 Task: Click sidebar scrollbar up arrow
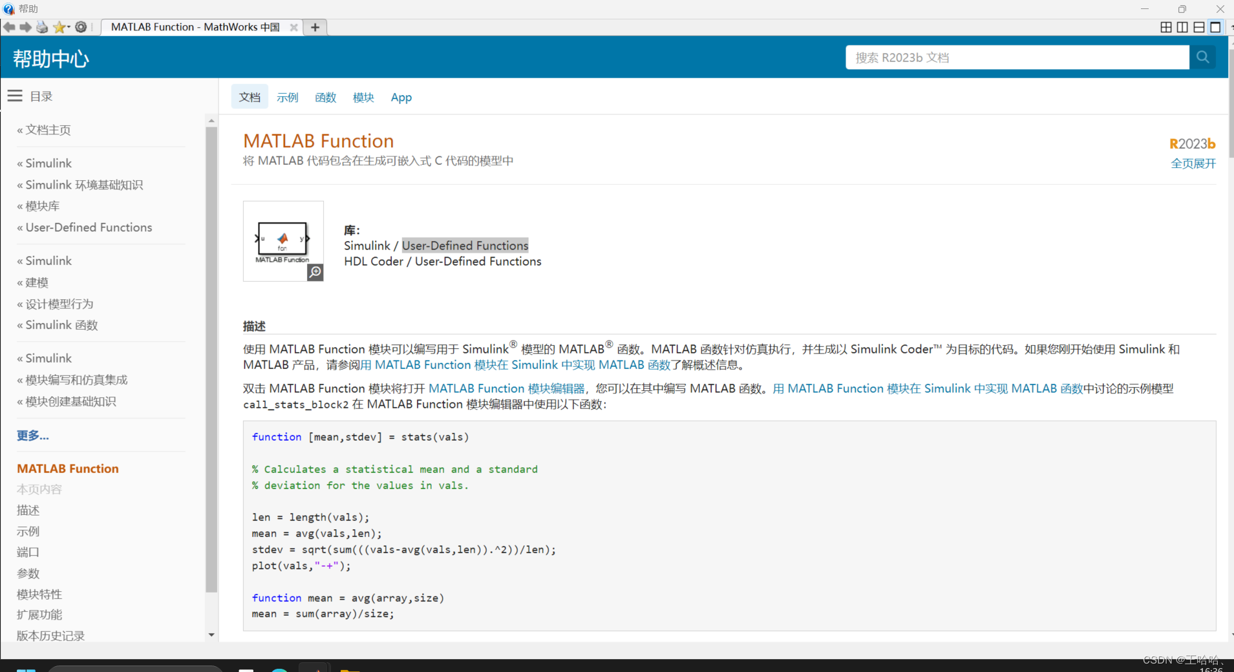tap(211, 120)
